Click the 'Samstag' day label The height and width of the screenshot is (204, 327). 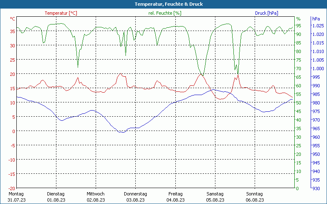click(215, 194)
